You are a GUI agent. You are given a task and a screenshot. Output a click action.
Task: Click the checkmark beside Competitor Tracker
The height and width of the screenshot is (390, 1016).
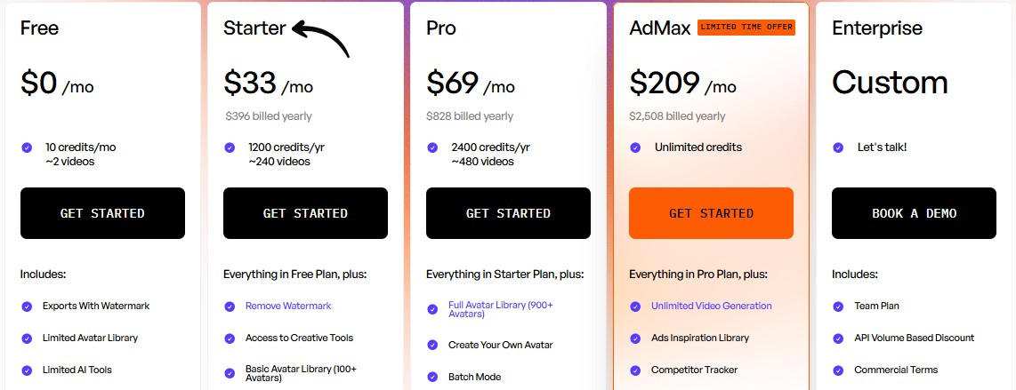pyautogui.click(x=635, y=370)
